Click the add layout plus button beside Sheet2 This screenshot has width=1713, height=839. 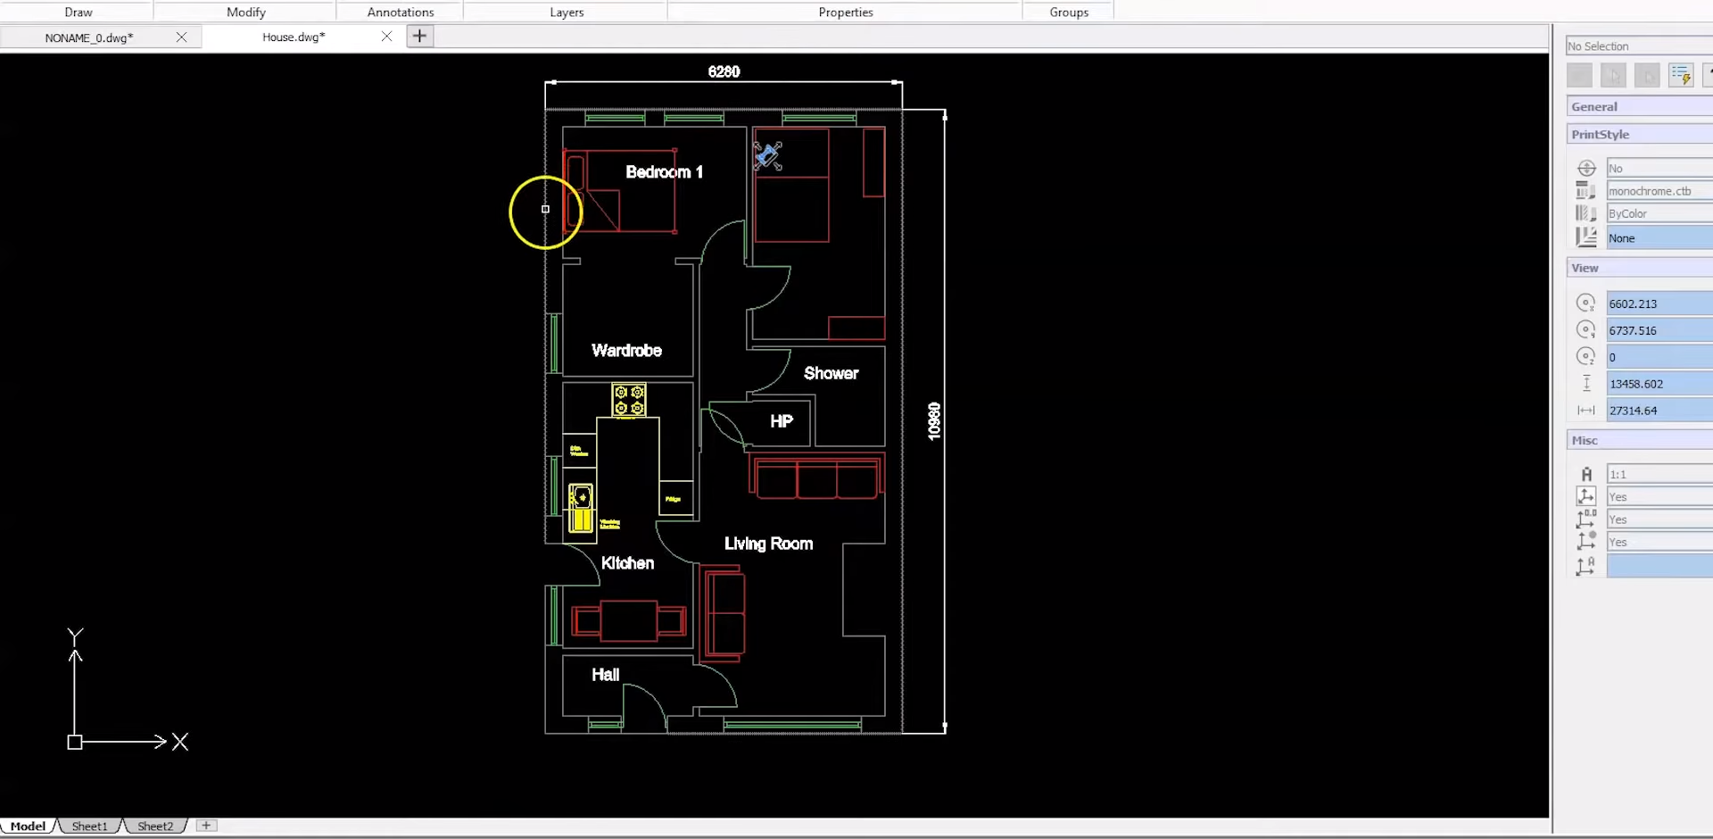pos(206,826)
